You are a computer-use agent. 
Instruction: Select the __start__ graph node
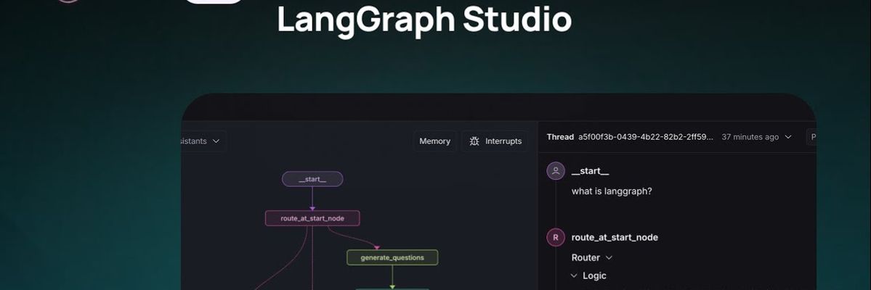pos(312,179)
